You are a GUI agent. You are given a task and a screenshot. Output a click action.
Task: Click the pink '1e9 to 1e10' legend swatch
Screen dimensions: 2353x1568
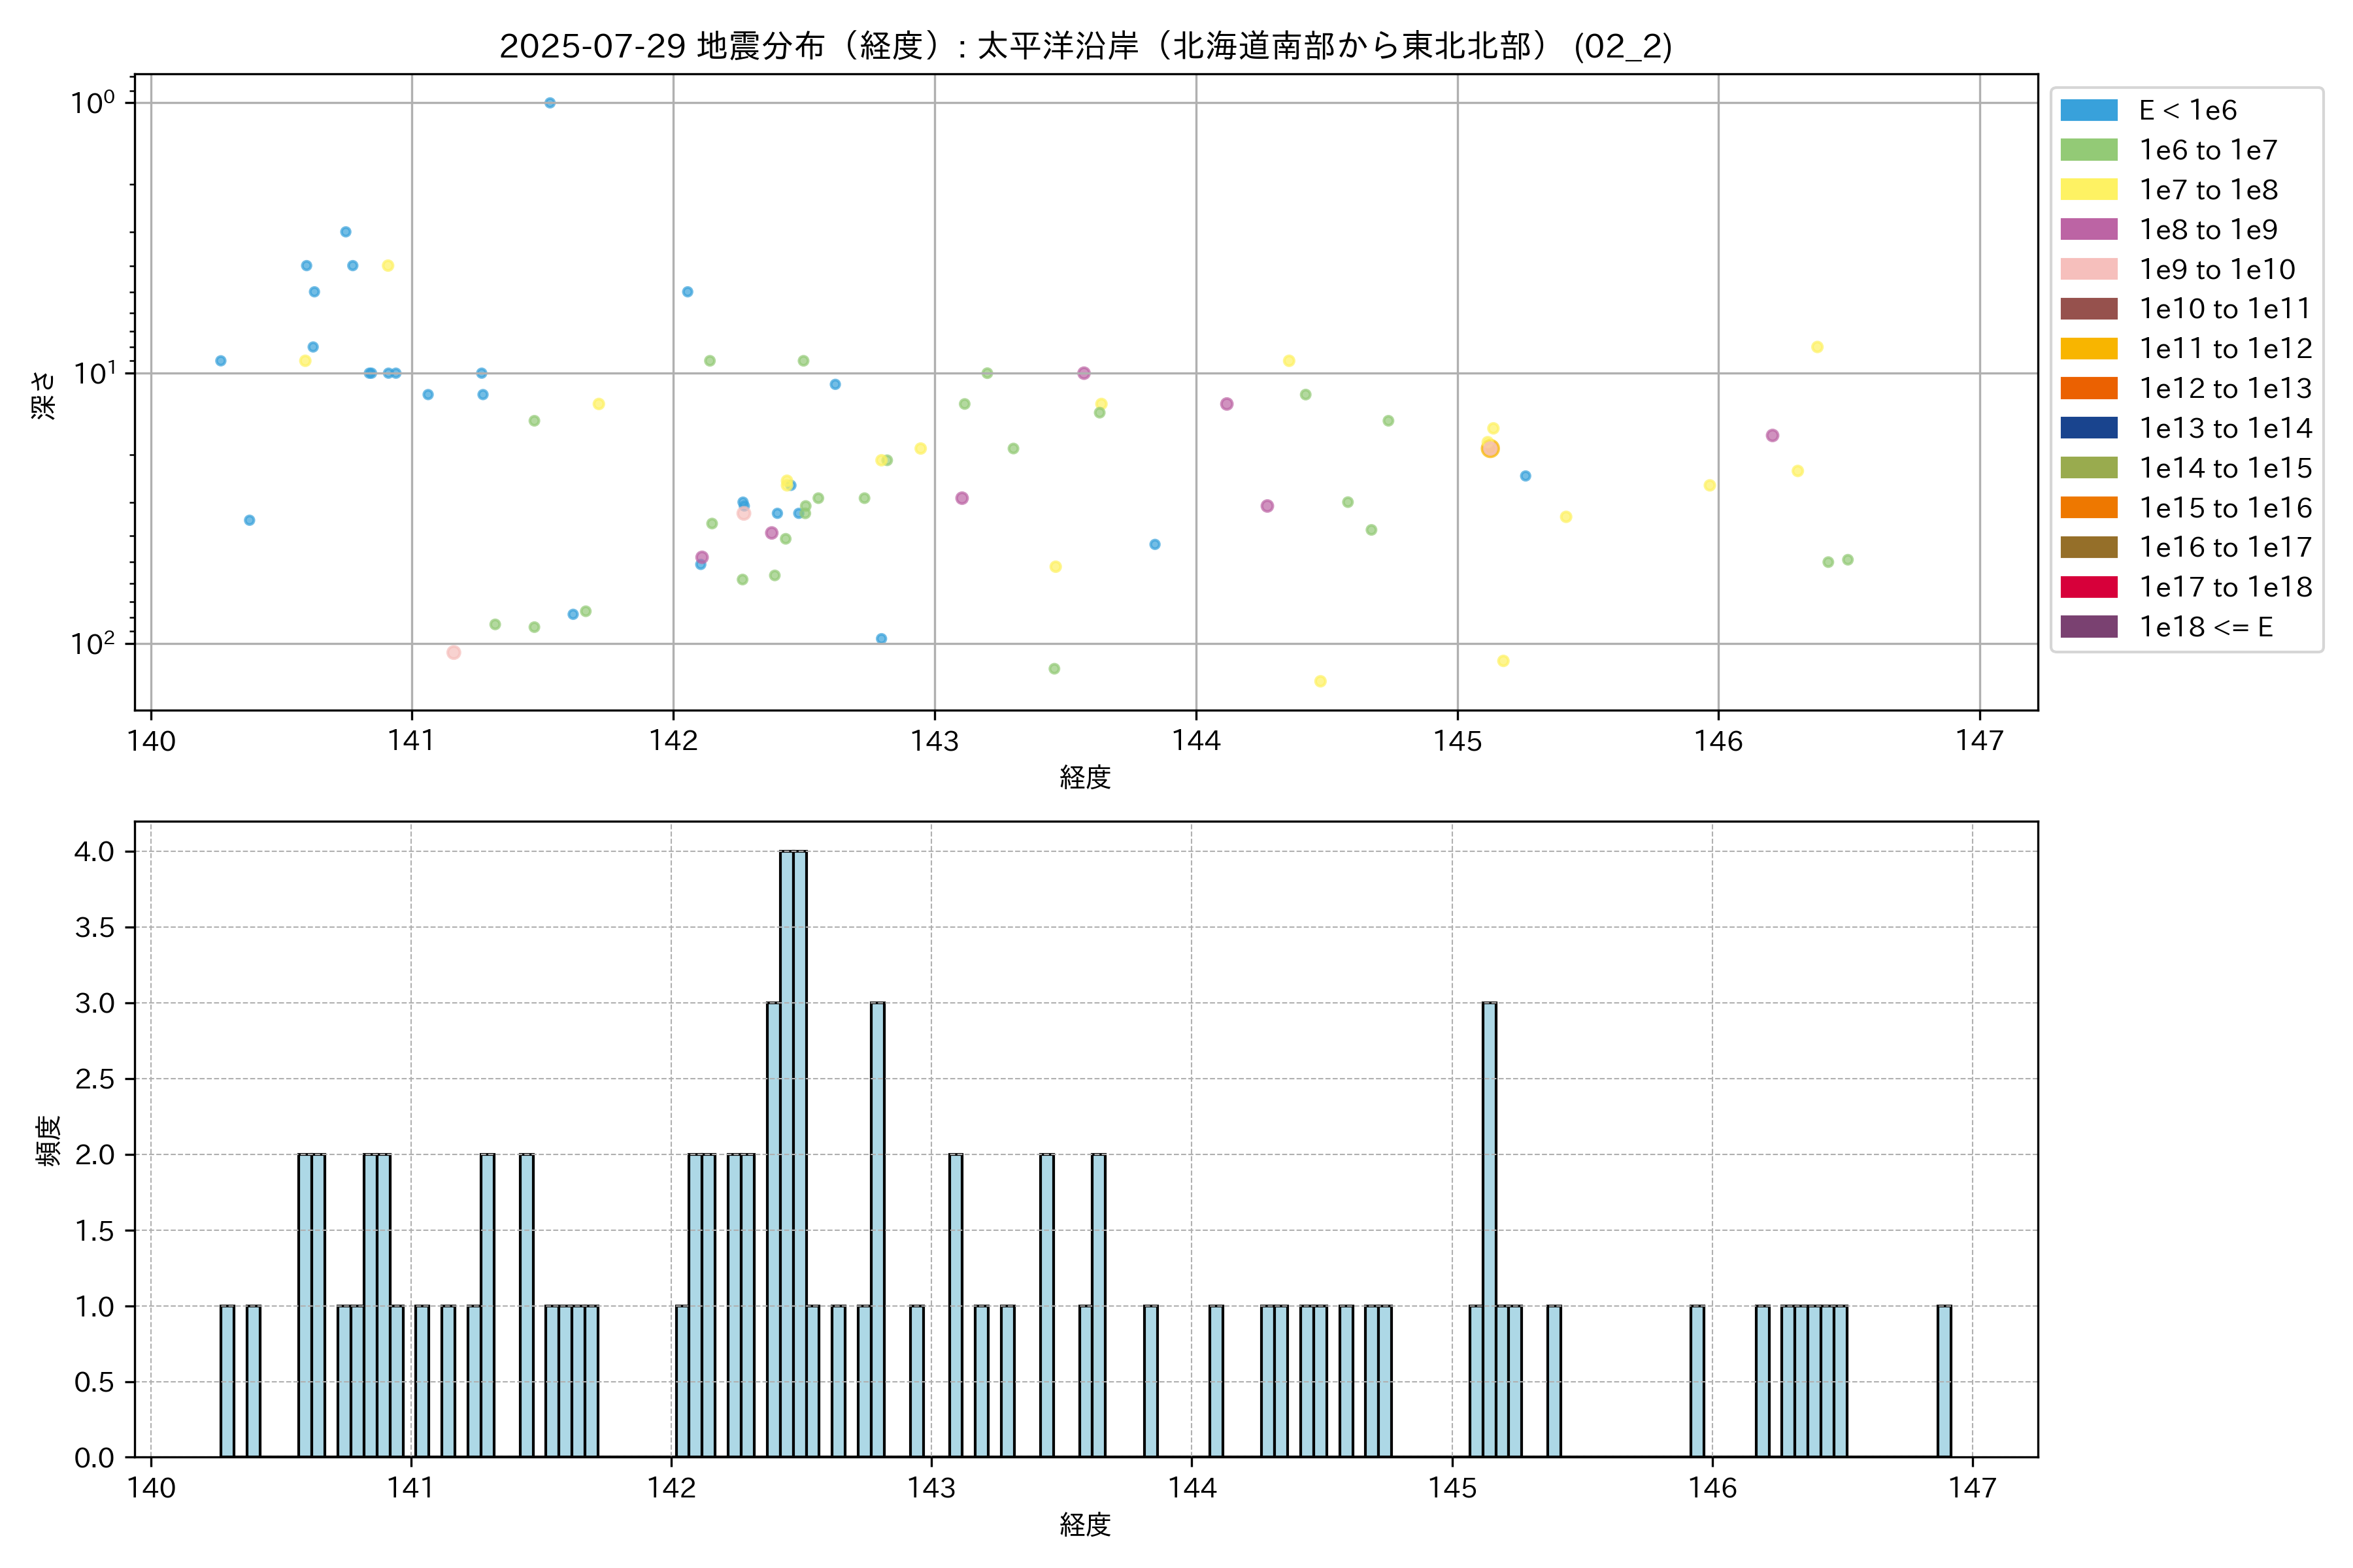[x=2088, y=269]
